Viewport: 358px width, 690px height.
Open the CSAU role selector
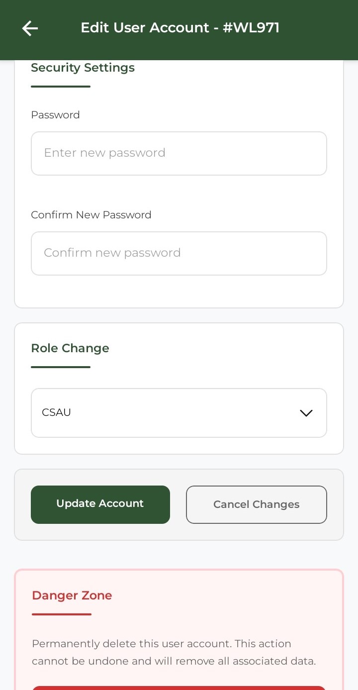pos(179,413)
